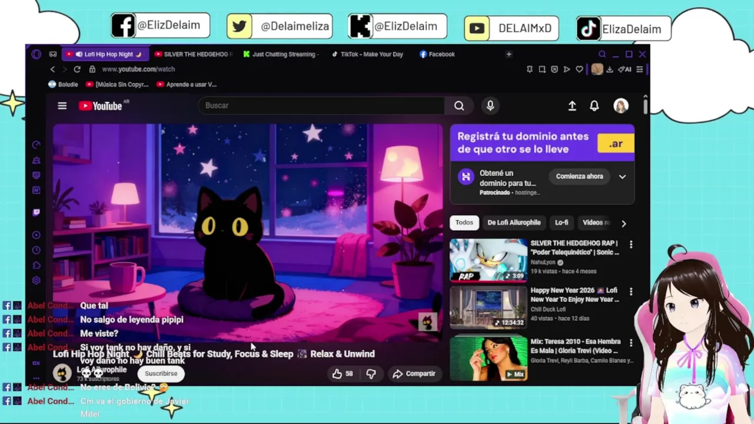Open the Boludle bookmark
The height and width of the screenshot is (424, 754).
tap(63, 84)
